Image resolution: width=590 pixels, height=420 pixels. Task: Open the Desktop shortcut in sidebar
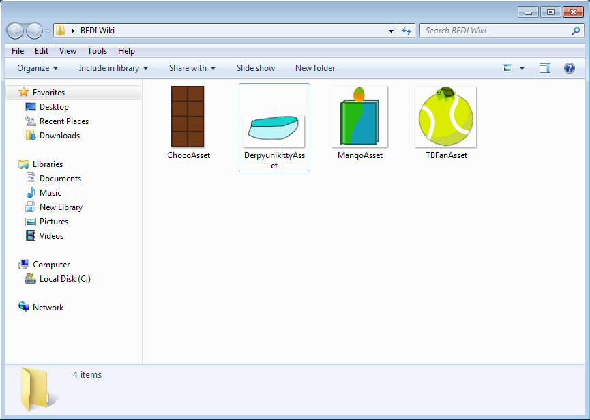[50, 106]
